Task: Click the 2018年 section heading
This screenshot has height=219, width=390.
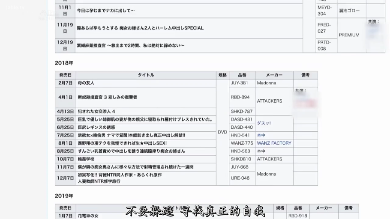Action: pyautogui.click(x=64, y=63)
